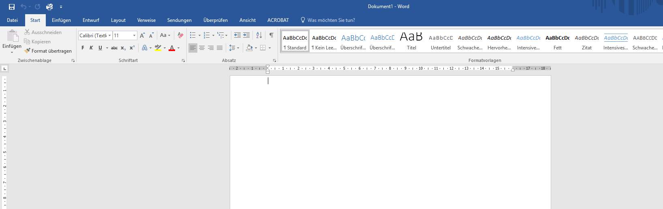This screenshot has width=663, height=209.
Task: Apply the Zitat style
Action: [x=587, y=41]
